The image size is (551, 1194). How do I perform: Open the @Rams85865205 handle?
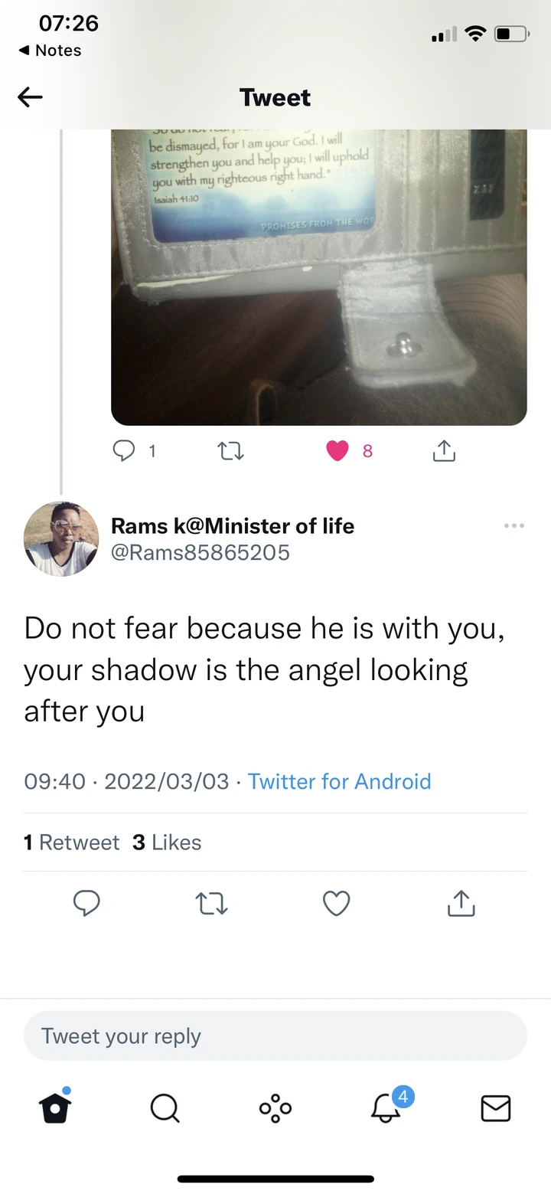point(201,553)
